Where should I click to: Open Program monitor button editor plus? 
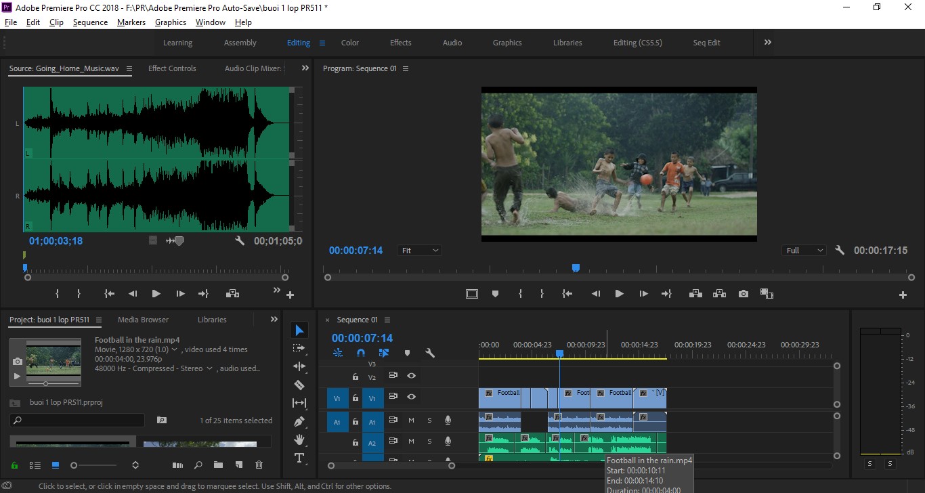(903, 295)
